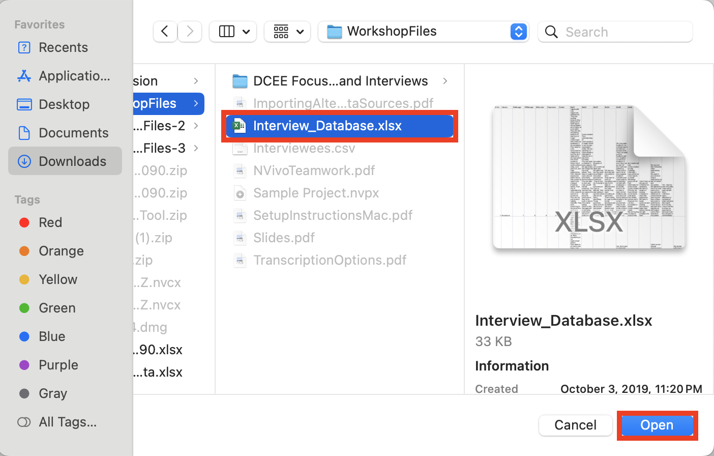Filter by the Orange tag dot
The image size is (714, 456).
[x=24, y=251]
